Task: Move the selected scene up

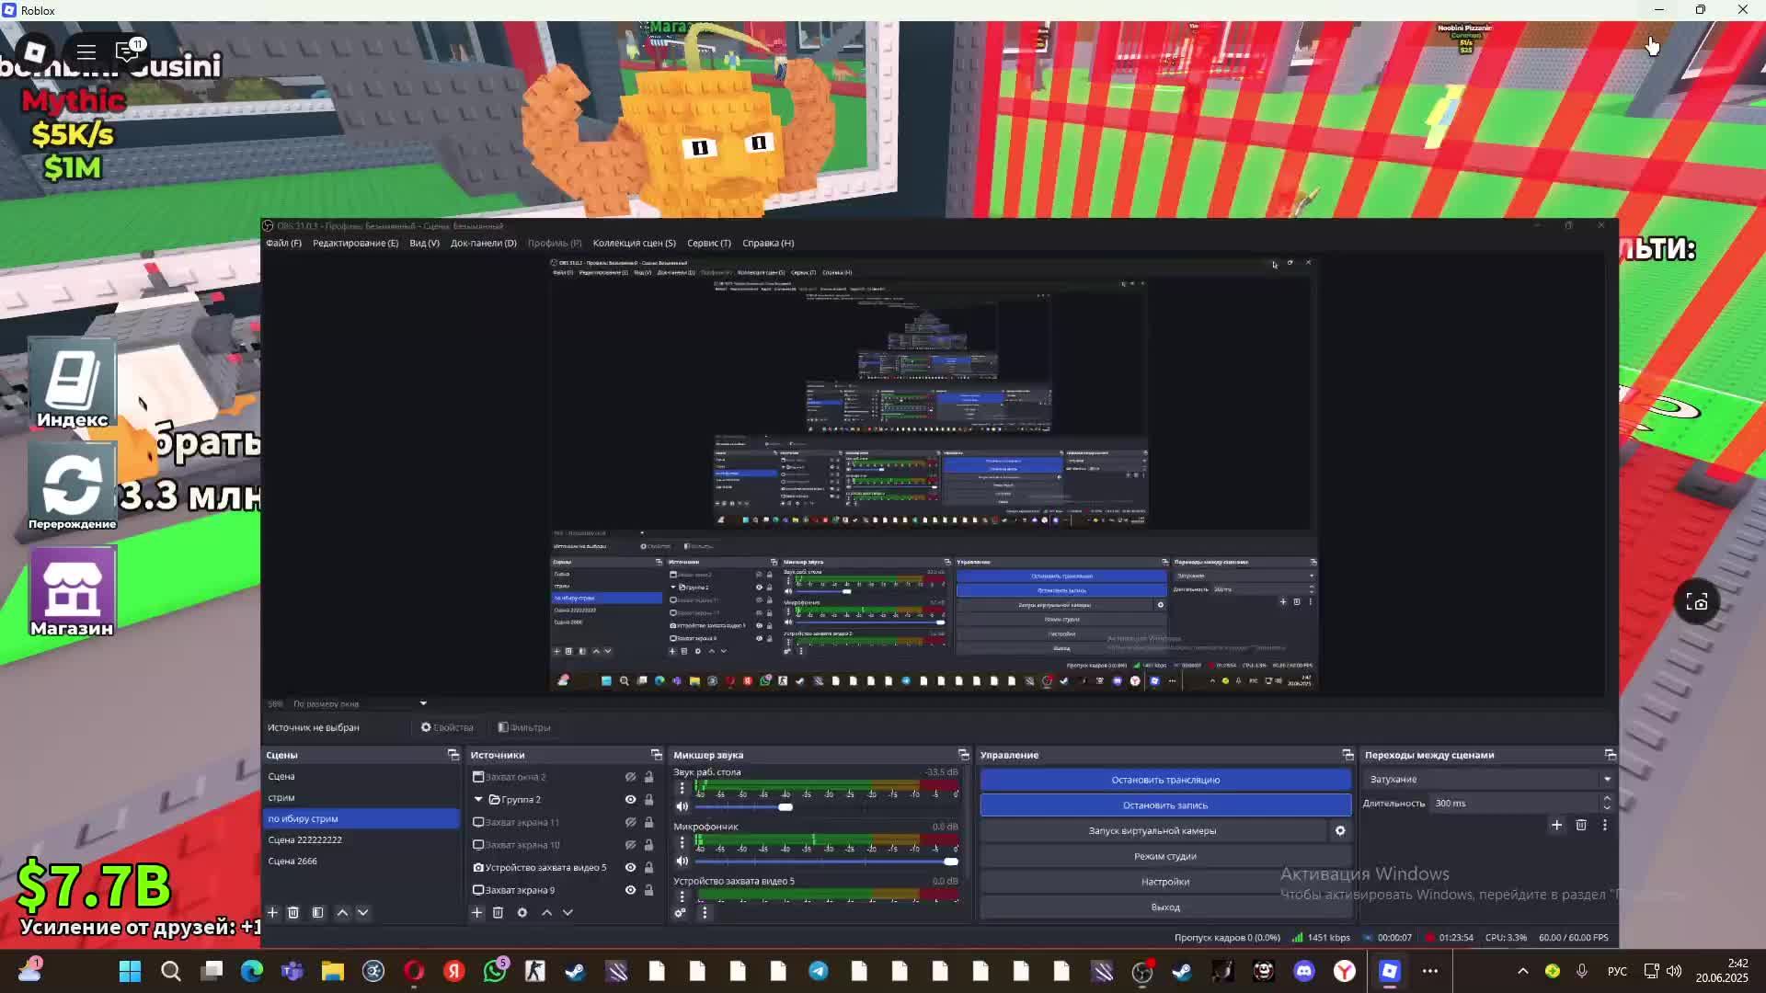Action: [x=342, y=912]
